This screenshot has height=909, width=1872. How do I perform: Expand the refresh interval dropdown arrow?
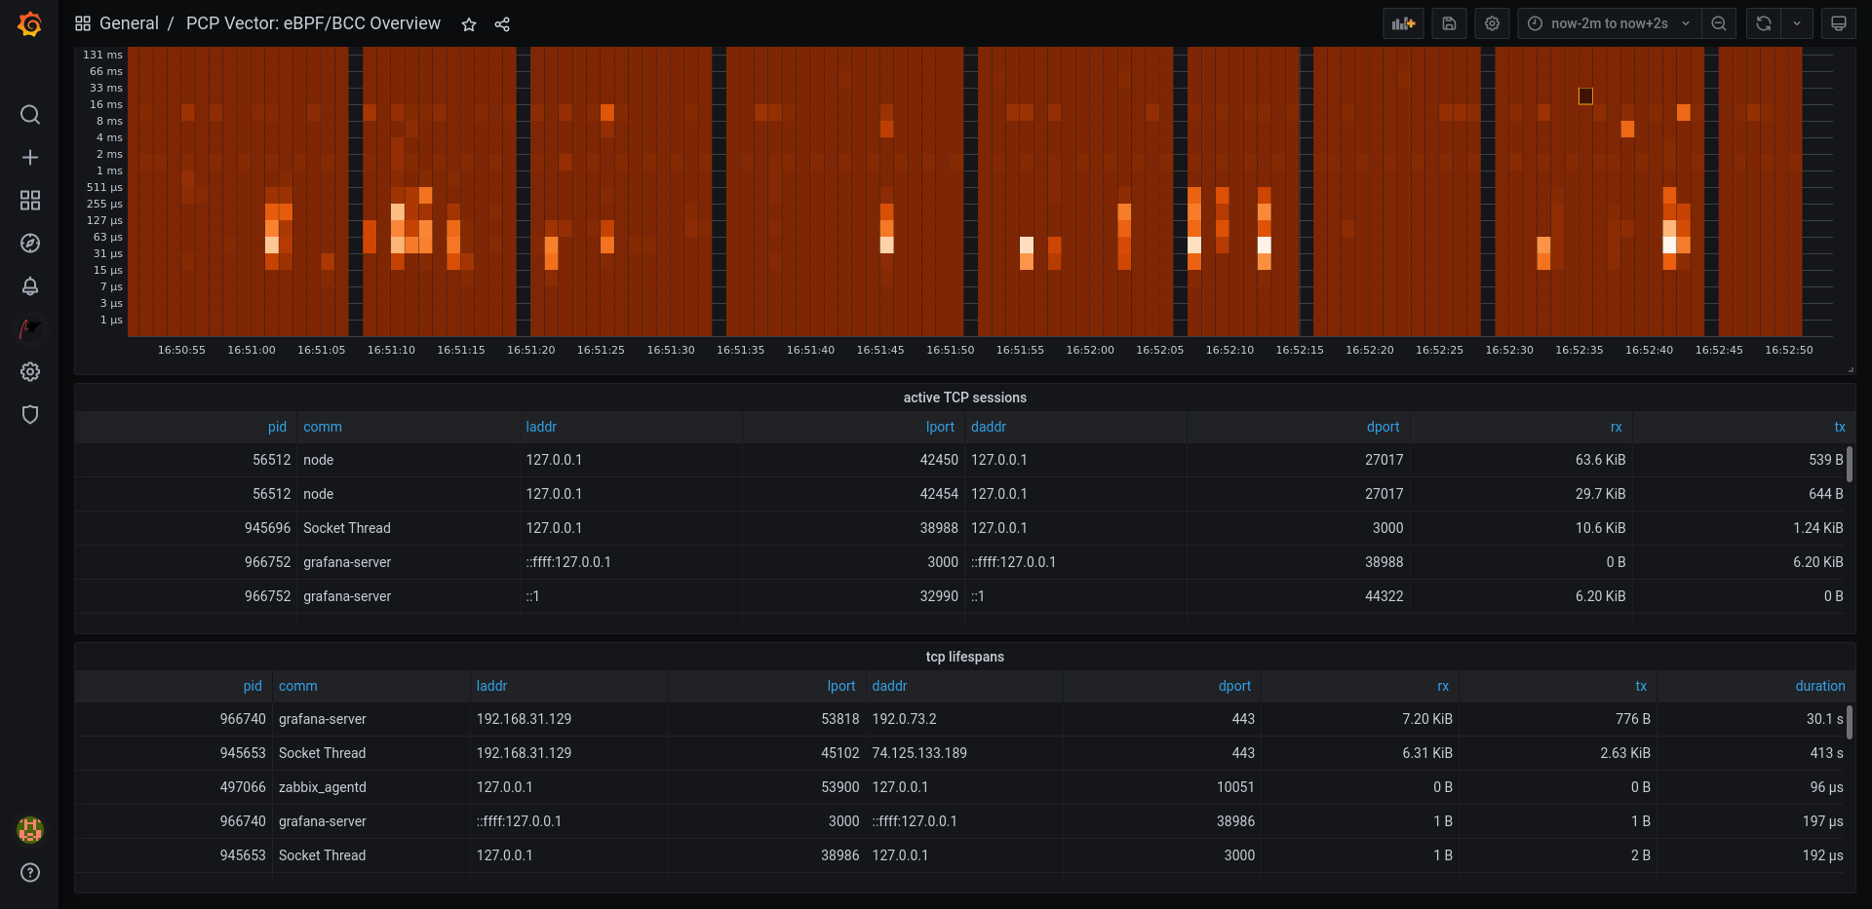[1796, 23]
